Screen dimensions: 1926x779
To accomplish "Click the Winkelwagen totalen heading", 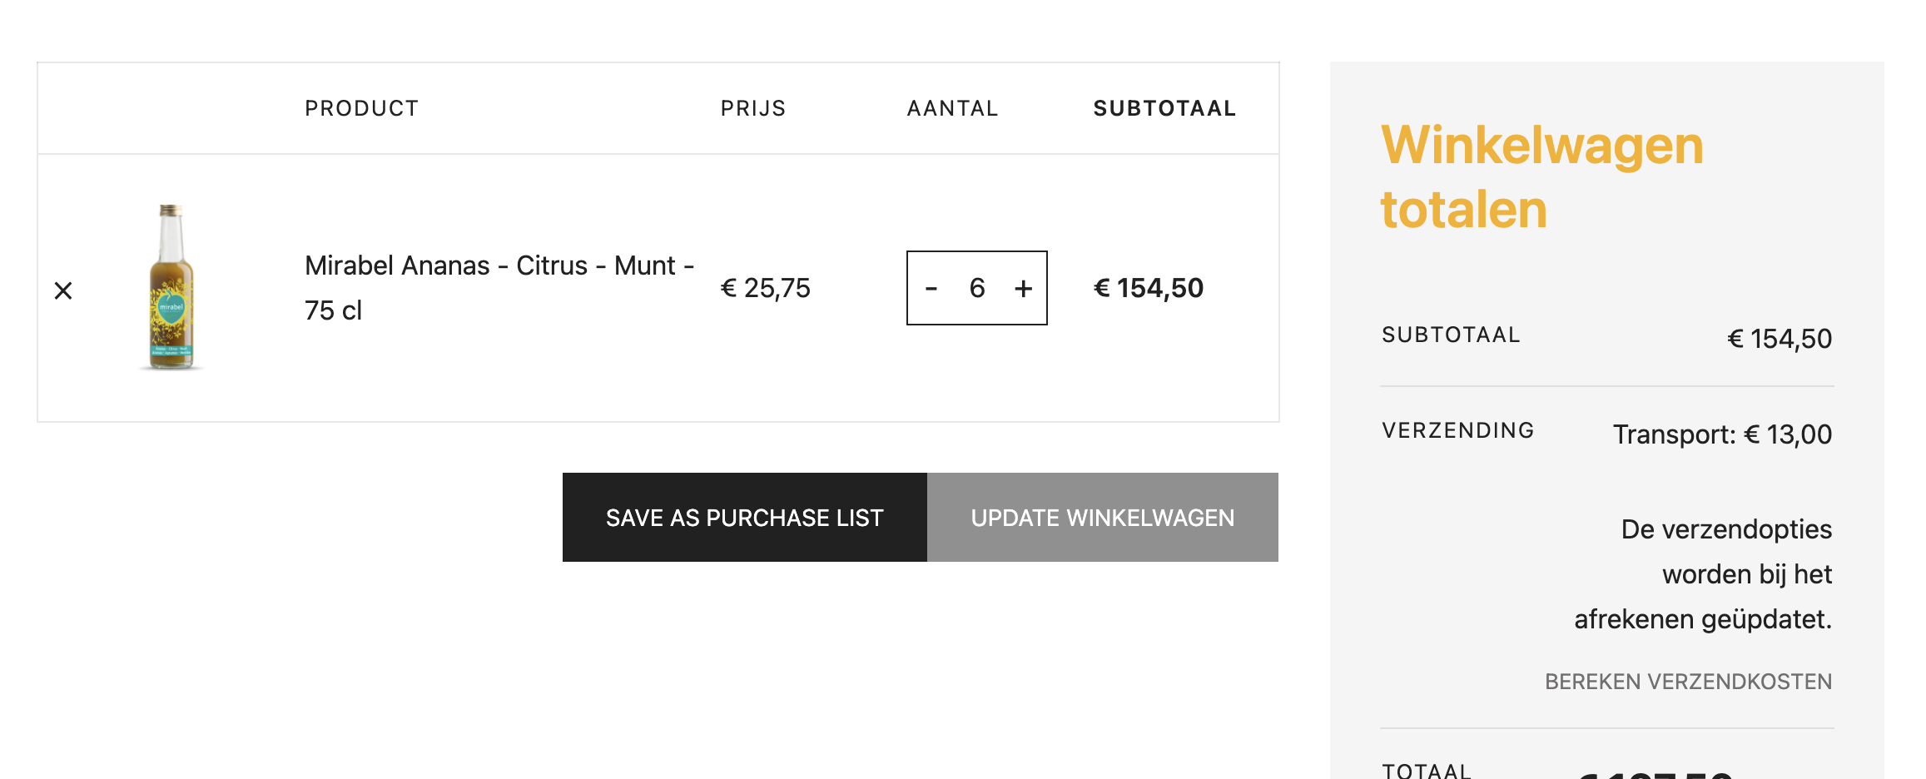I will point(1542,176).
